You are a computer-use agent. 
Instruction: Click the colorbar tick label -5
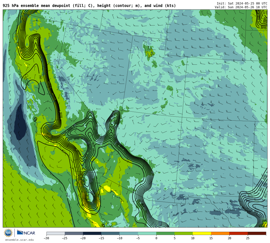(138, 238)
